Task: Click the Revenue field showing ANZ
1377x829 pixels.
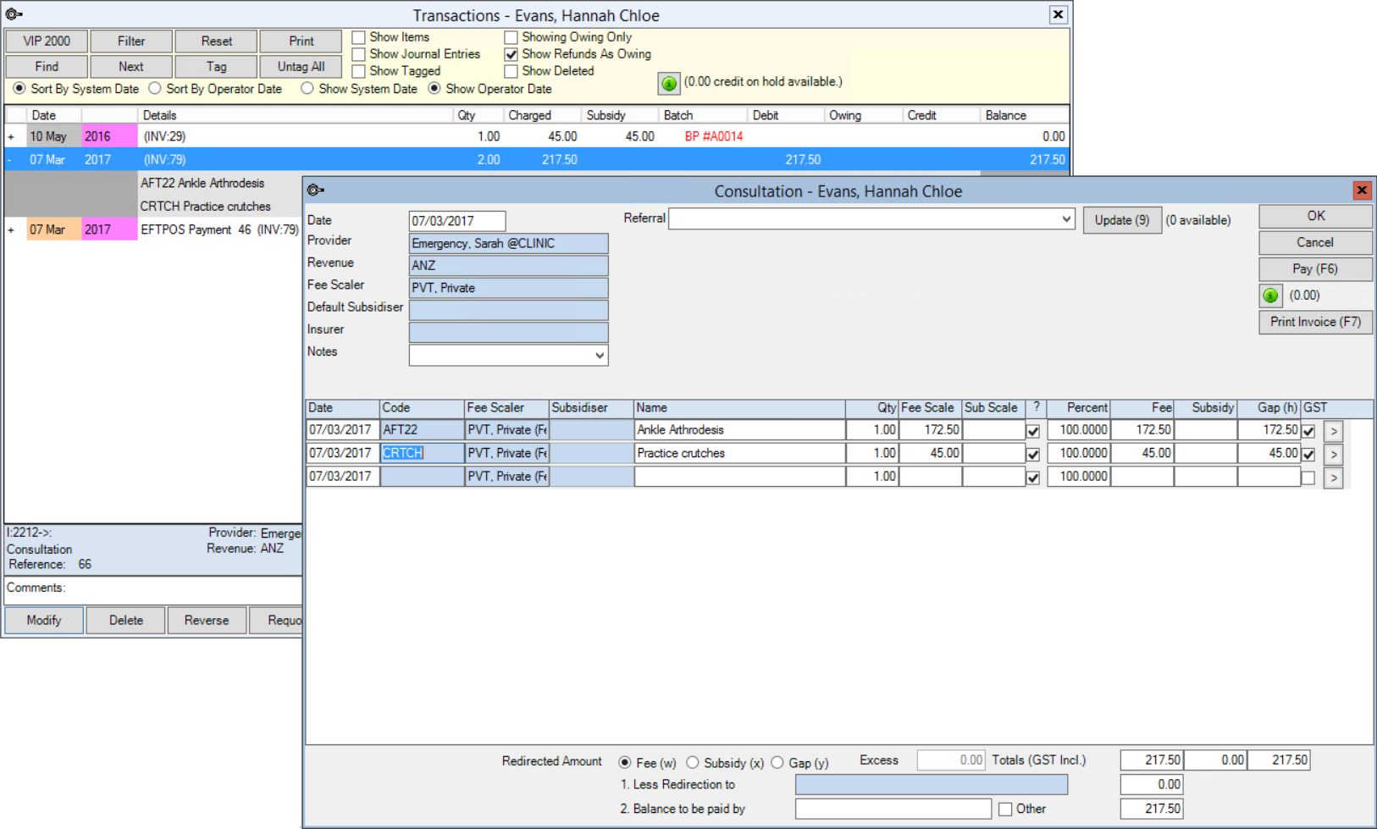Action: 508,265
